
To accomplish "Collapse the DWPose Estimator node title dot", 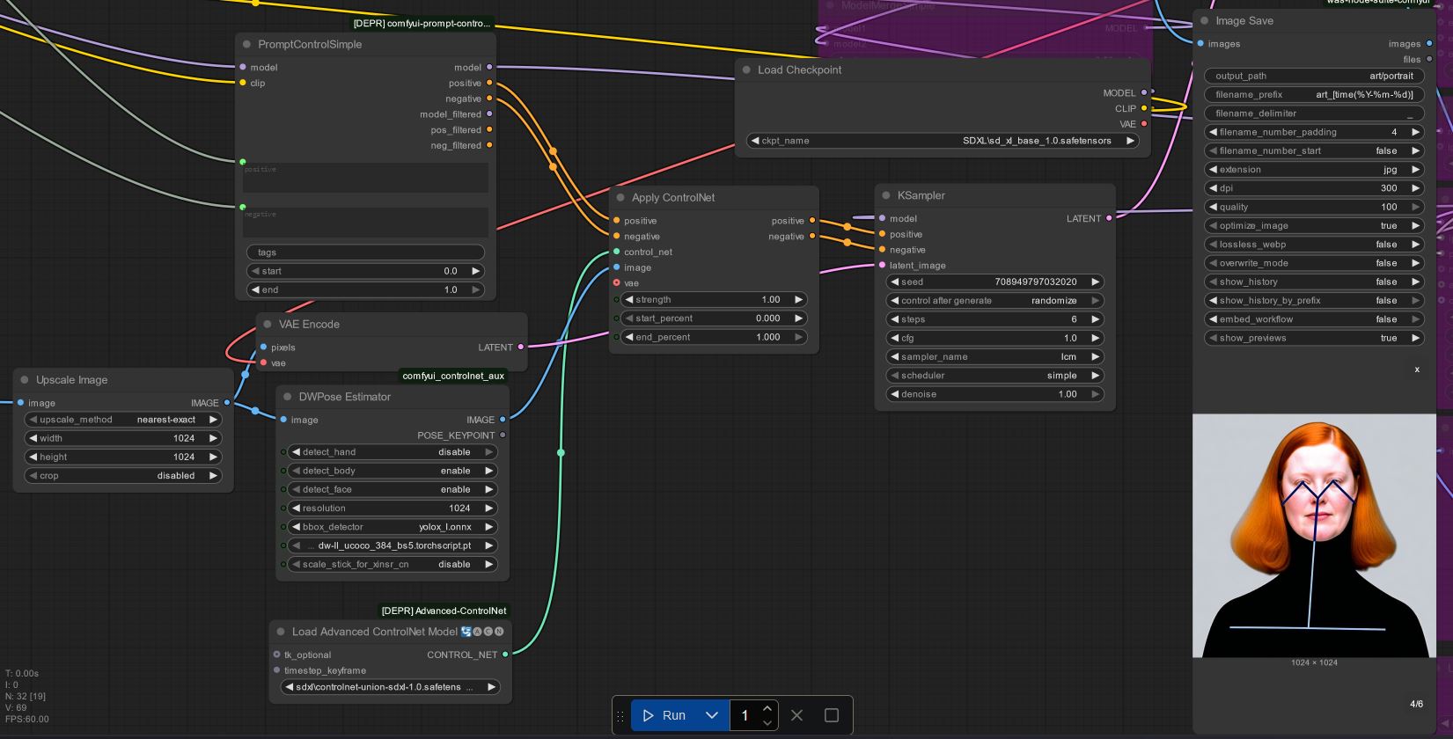I will [287, 397].
